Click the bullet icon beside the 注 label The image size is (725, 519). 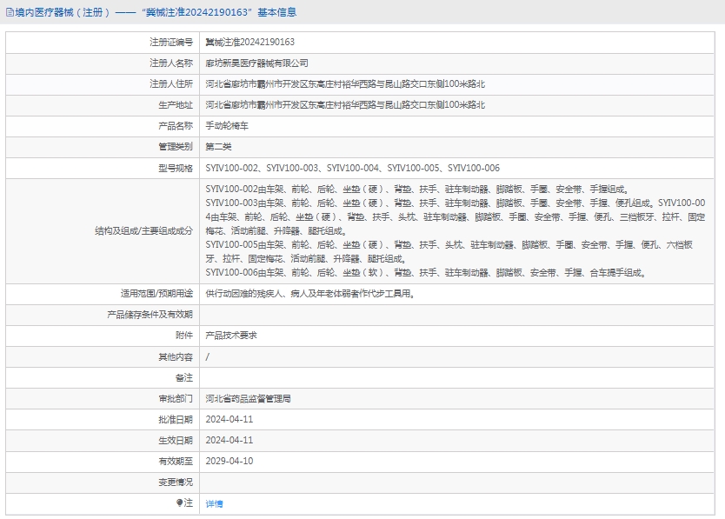[x=179, y=502]
